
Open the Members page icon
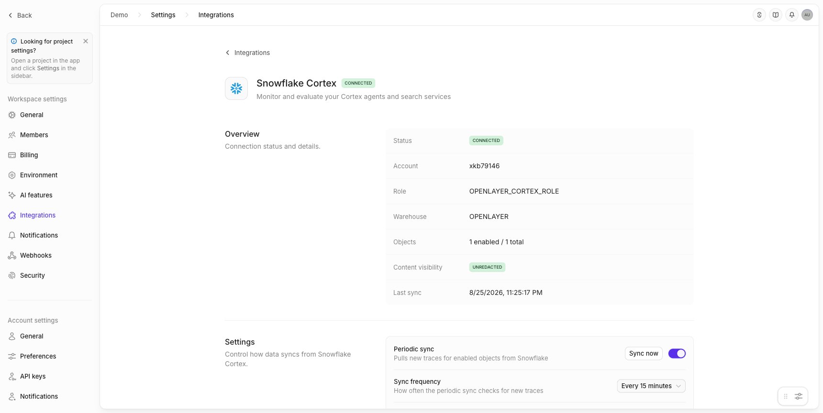pos(12,135)
